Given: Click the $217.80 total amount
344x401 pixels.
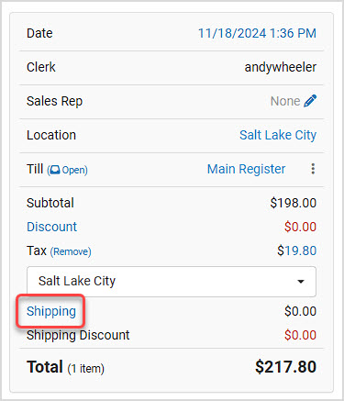Looking at the screenshot, I should coord(285,367).
